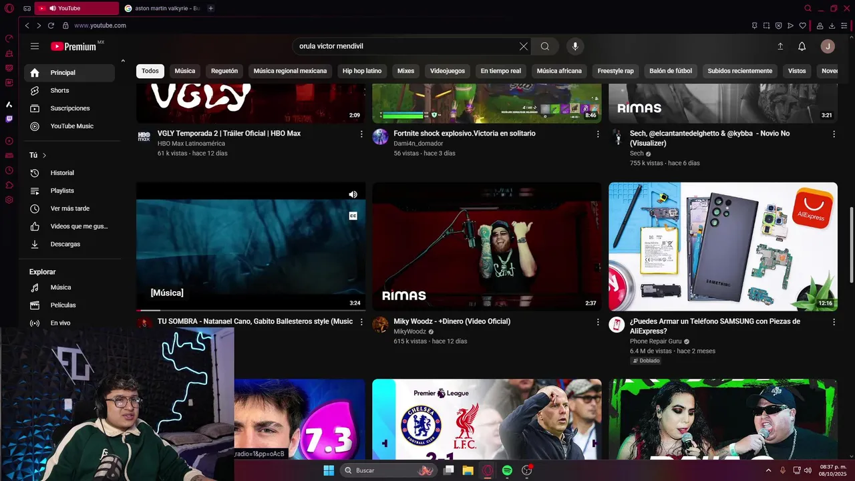Open Opera easy setup sliders
Viewport: 855px width, 481px height.
coord(844,25)
